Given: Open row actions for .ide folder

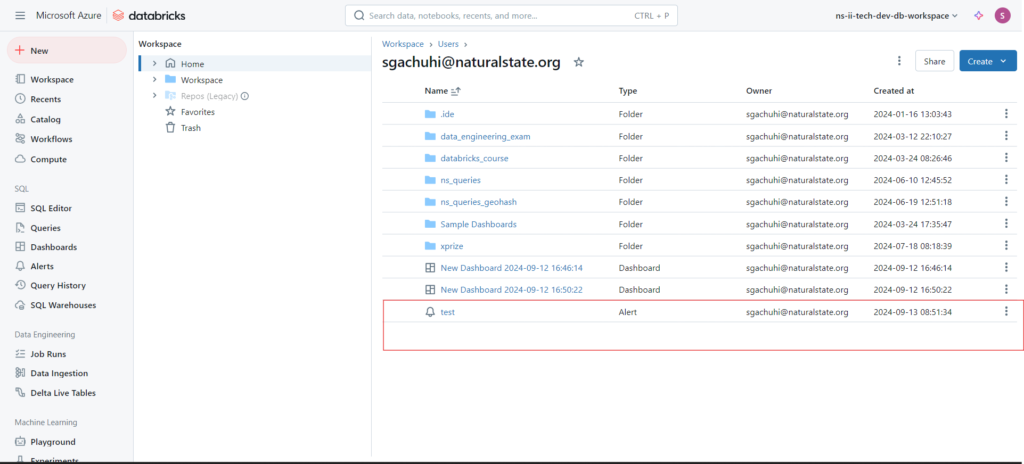Looking at the screenshot, I should click(1006, 113).
